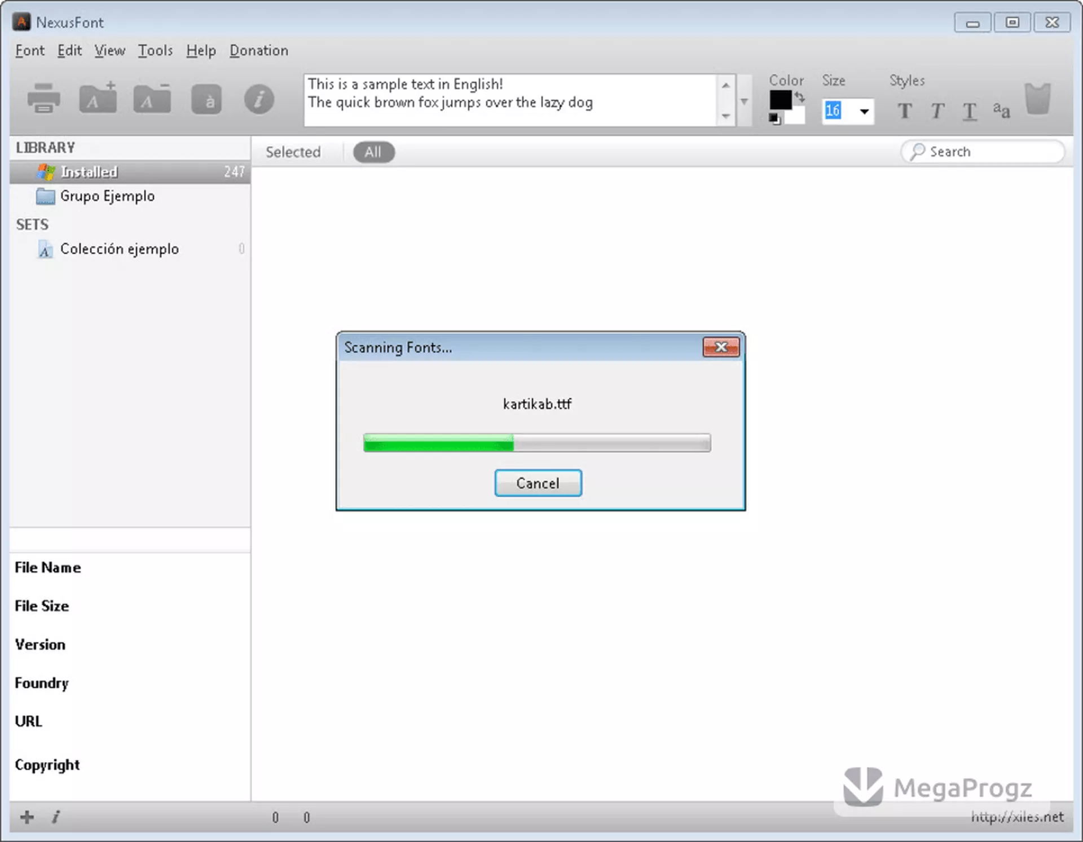Close the Scanning Fonts dialog

tap(721, 347)
